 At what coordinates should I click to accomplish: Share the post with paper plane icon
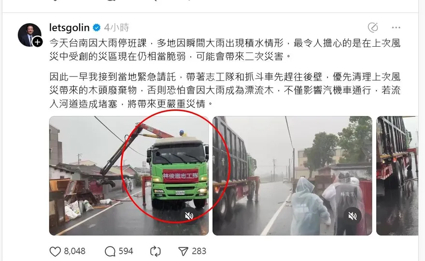(184, 251)
